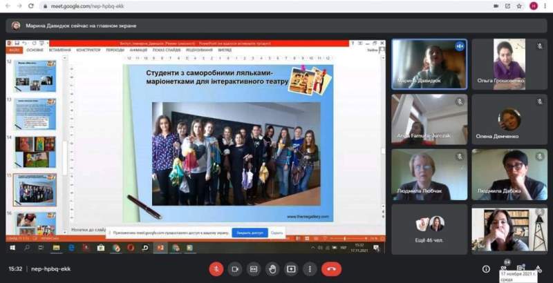Open the 'Ещё 46 чел.' tile
This screenshot has height=283, width=553.
[429, 230]
